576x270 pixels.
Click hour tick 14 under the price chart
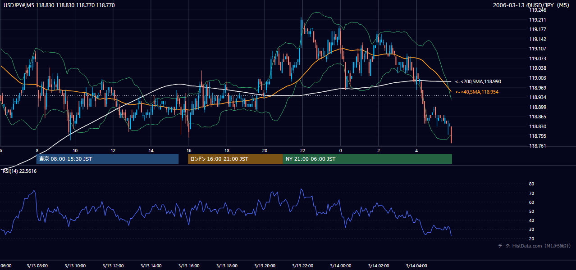tap(151, 150)
